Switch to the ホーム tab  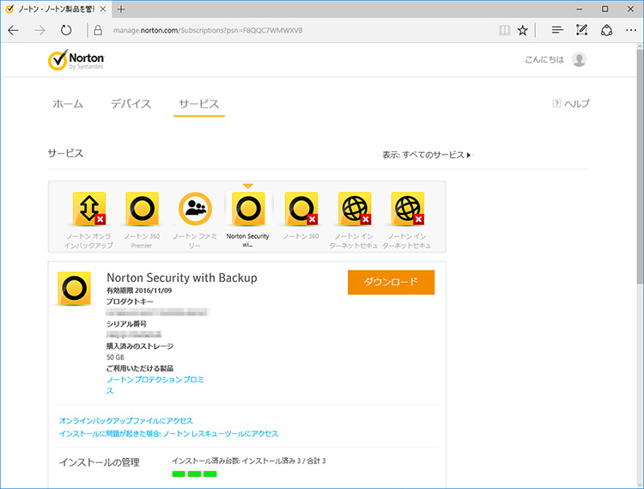coord(68,104)
